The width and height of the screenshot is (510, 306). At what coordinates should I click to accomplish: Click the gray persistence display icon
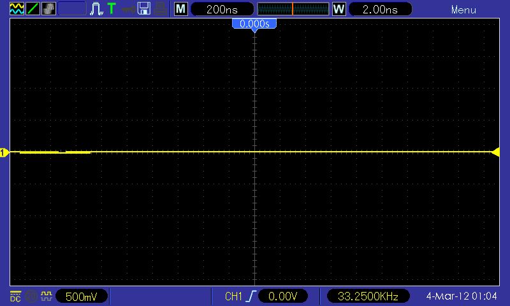click(x=48, y=9)
